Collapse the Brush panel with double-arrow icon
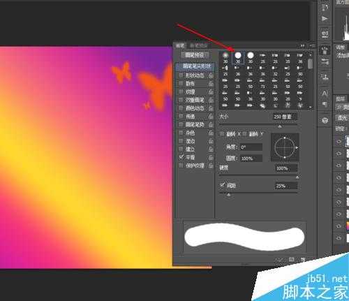The height and width of the screenshot is (301, 349). pyautogui.click(x=302, y=45)
